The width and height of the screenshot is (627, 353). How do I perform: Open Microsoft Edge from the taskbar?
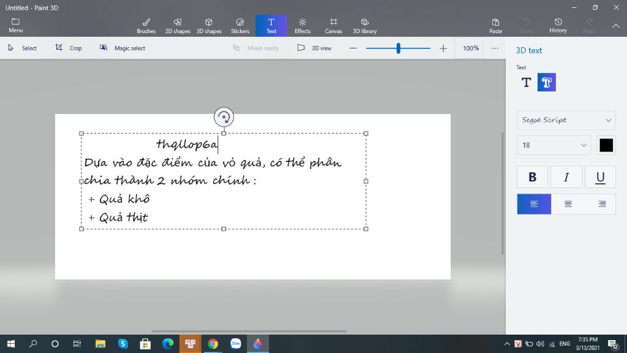(168, 344)
